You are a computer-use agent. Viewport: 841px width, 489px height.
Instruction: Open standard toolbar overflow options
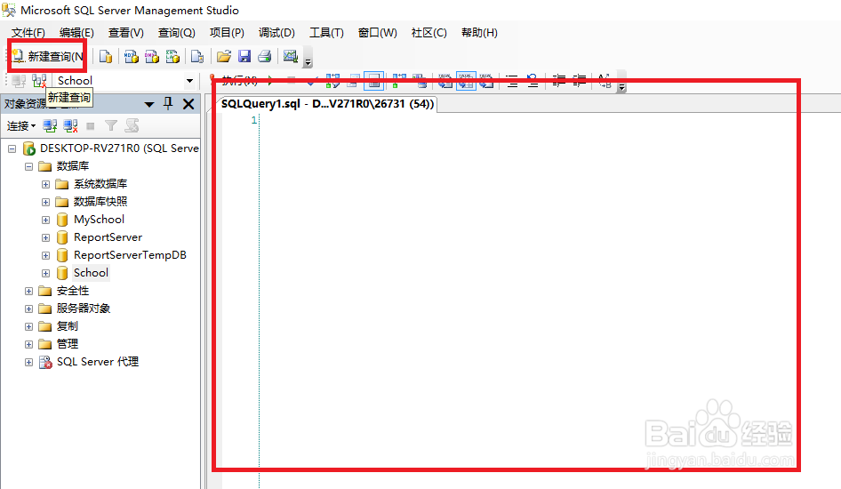click(x=308, y=58)
